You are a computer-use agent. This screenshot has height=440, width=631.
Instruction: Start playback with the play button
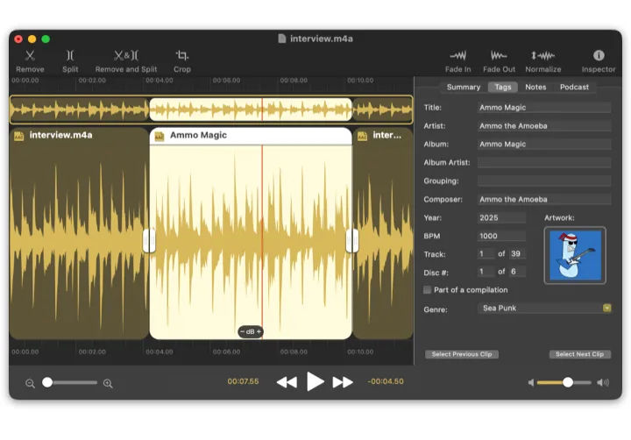point(315,381)
